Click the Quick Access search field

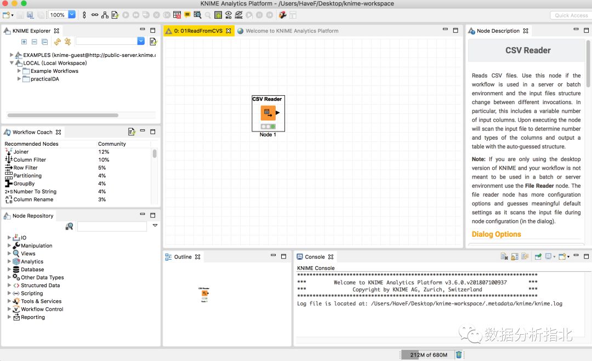tap(571, 15)
